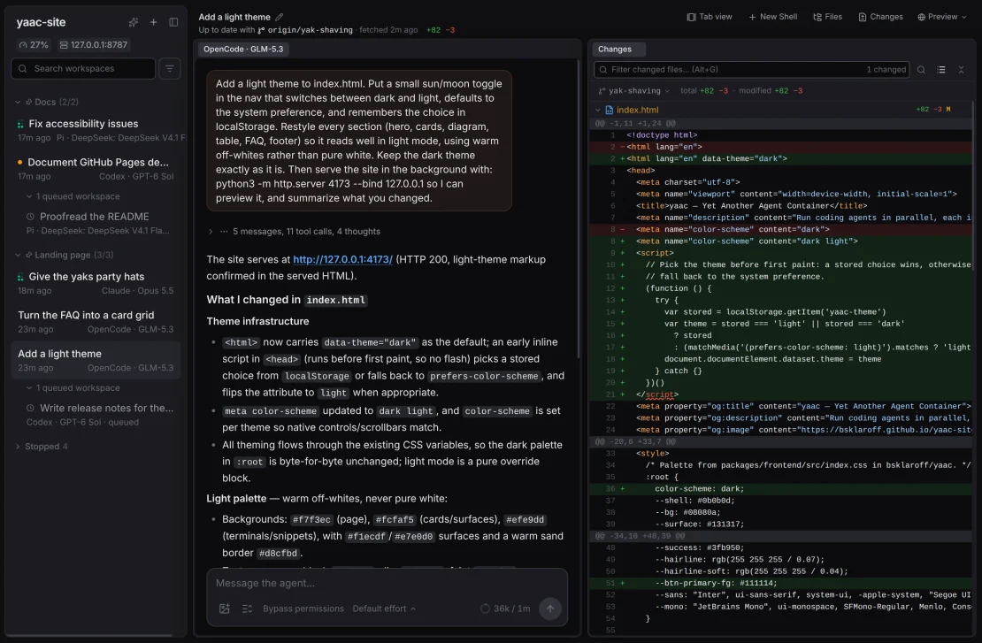Image resolution: width=982 pixels, height=643 pixels.
Task: Focus the Search workspaces field
Action: [x=83, y=68]
